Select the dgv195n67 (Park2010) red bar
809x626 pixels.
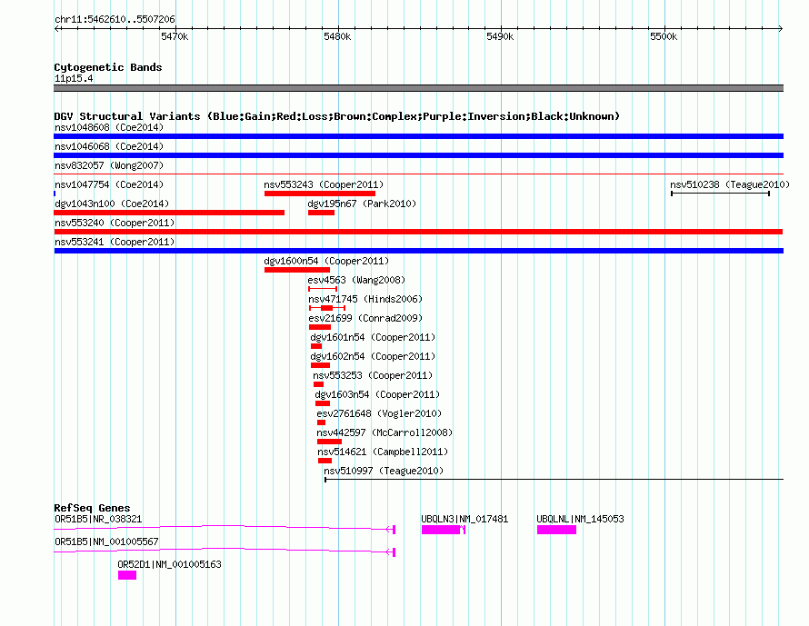[322, 213]
